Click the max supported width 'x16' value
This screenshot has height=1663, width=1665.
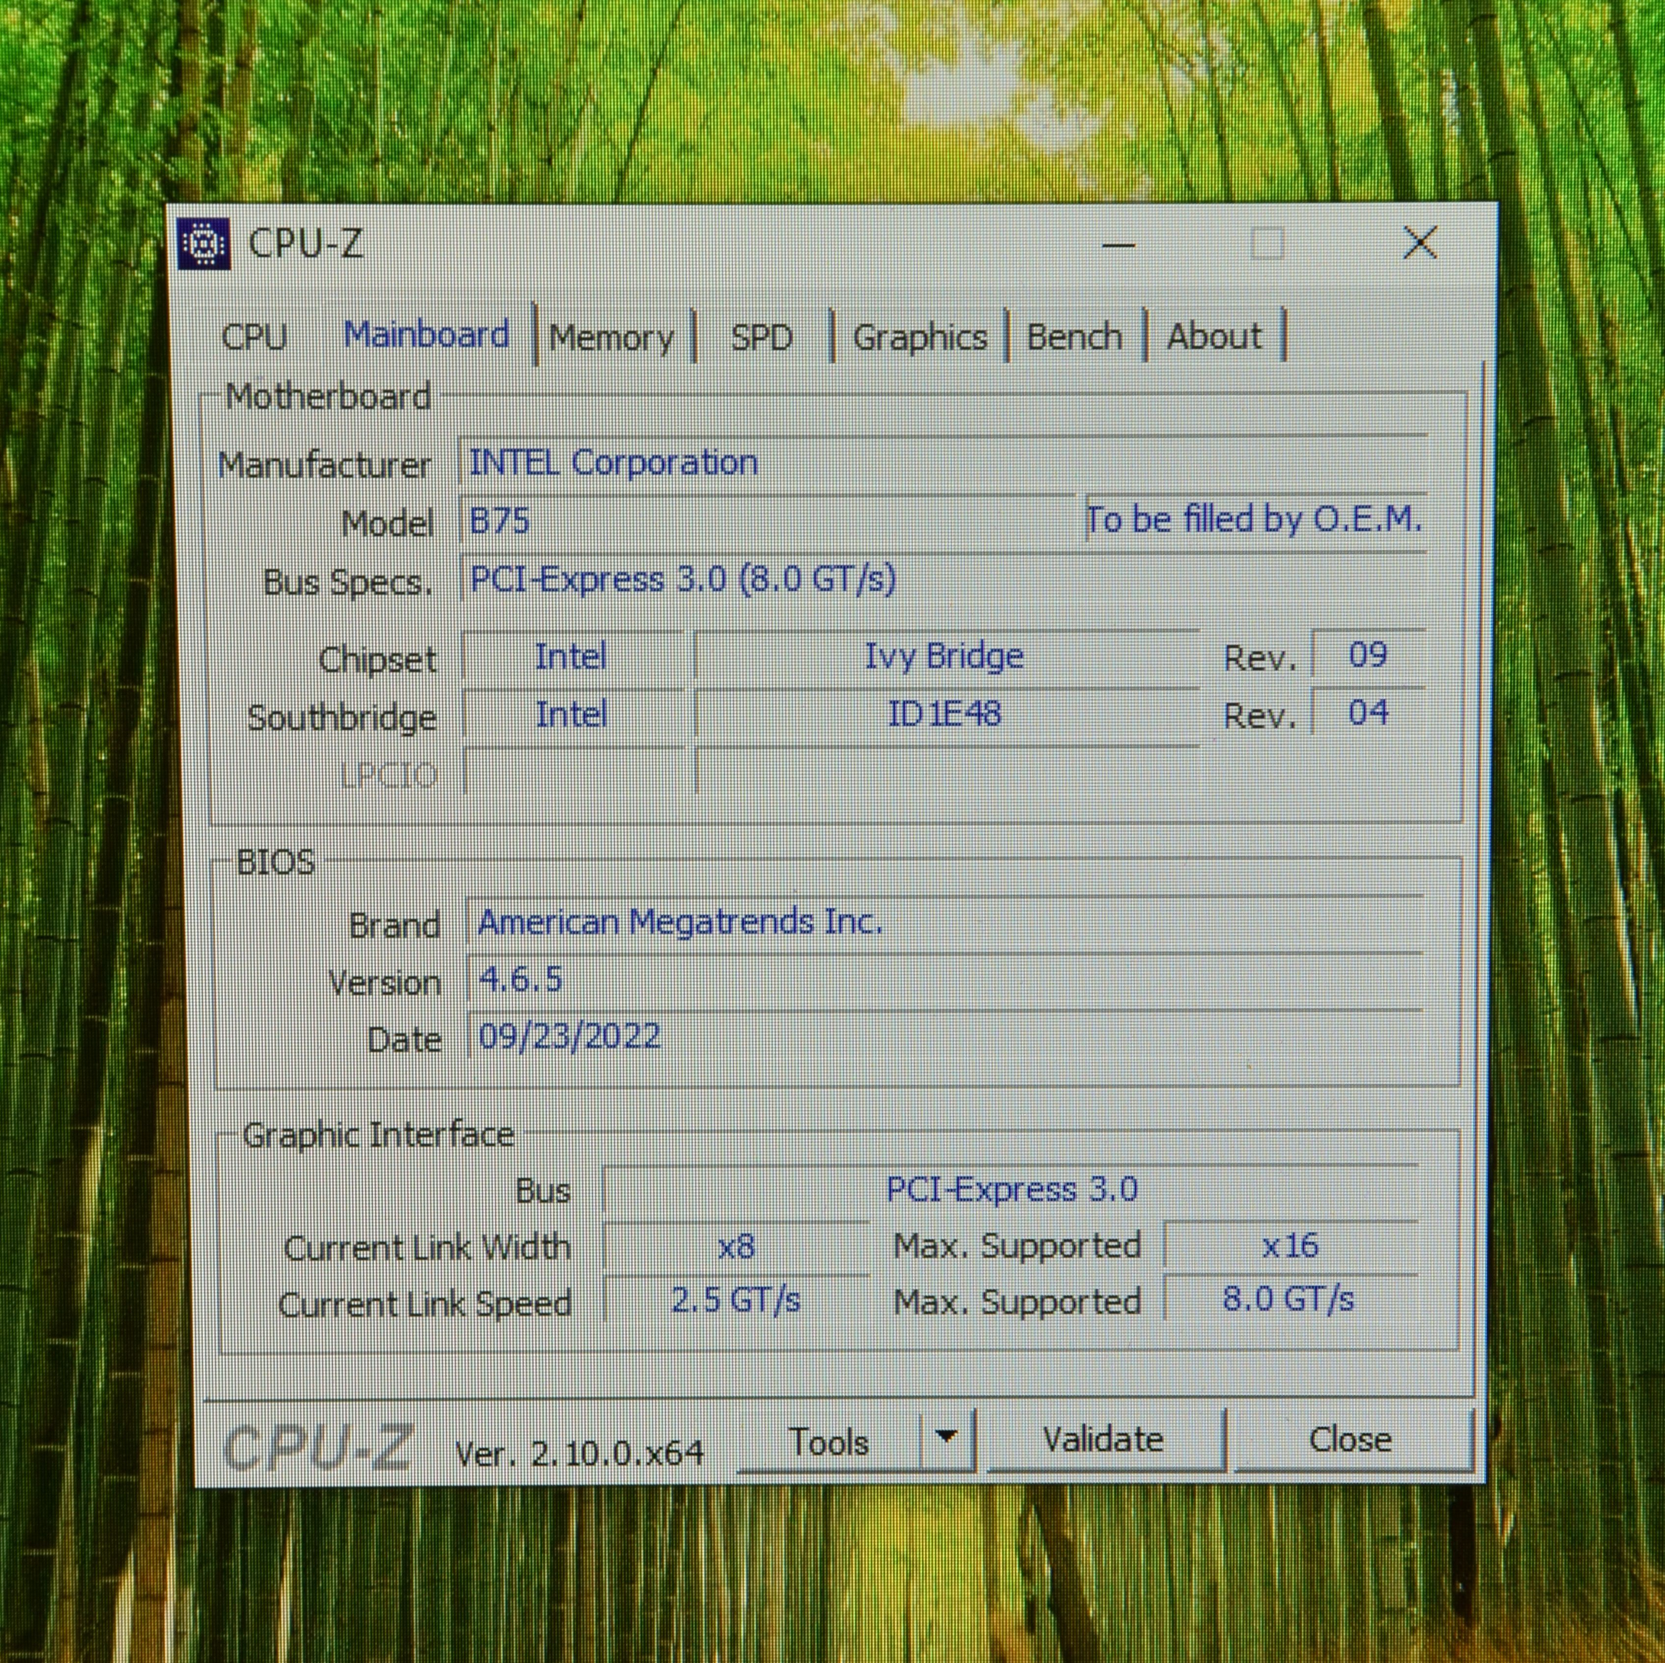coord(1290,1246)
